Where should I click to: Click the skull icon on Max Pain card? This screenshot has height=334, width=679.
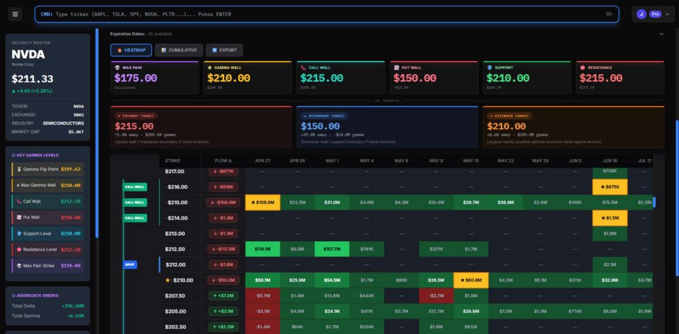click(117, 68)
